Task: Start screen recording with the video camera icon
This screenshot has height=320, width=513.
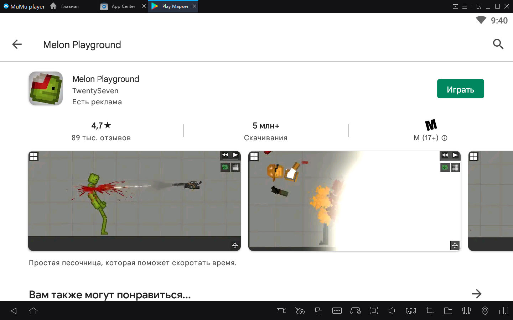Action: pyautogui.click(x=281, y=311)
